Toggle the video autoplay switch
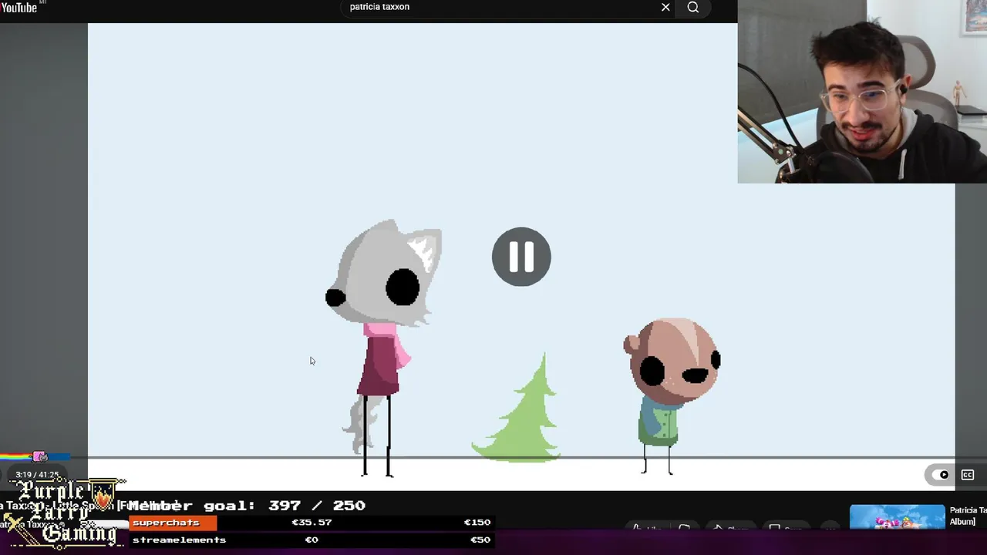Image resolution: width=987 pixels, height=555 pixels. point(940,475)
